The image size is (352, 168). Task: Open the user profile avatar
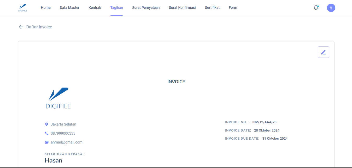331,8
